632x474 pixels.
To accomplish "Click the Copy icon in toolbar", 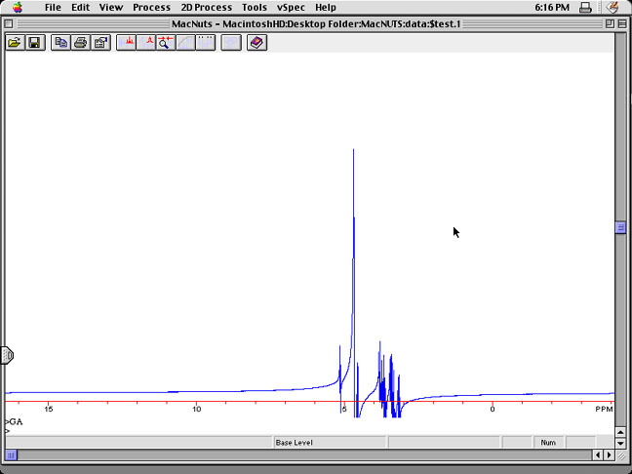I will point(61,43).
